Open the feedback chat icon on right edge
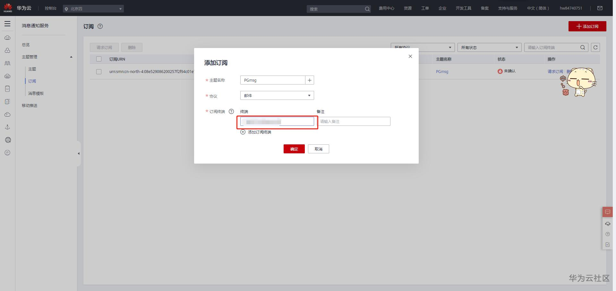The image size is (616, 291). click(x=608, y=212)
